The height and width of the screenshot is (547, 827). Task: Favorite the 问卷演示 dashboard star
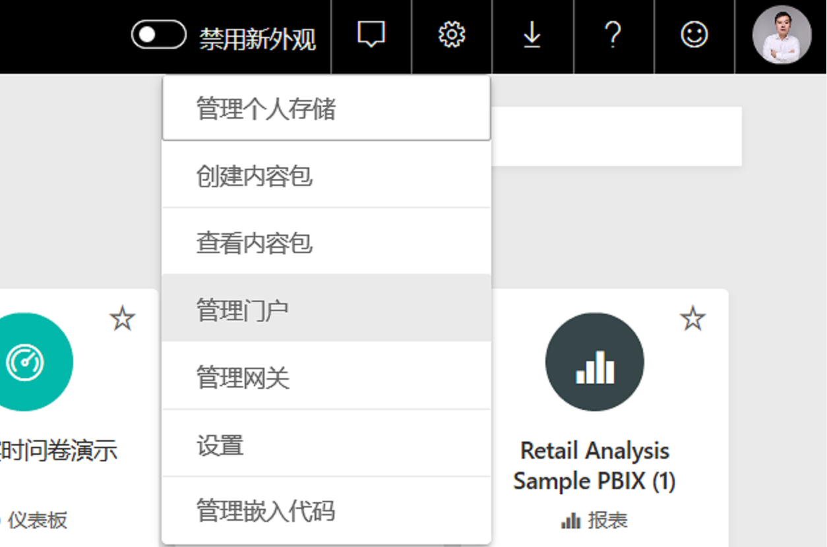pyautogui.click(x=122, y=319)
